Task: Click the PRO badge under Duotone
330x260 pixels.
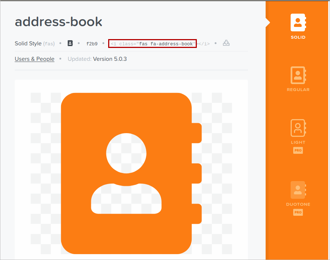Action: (x=298, y=212)
